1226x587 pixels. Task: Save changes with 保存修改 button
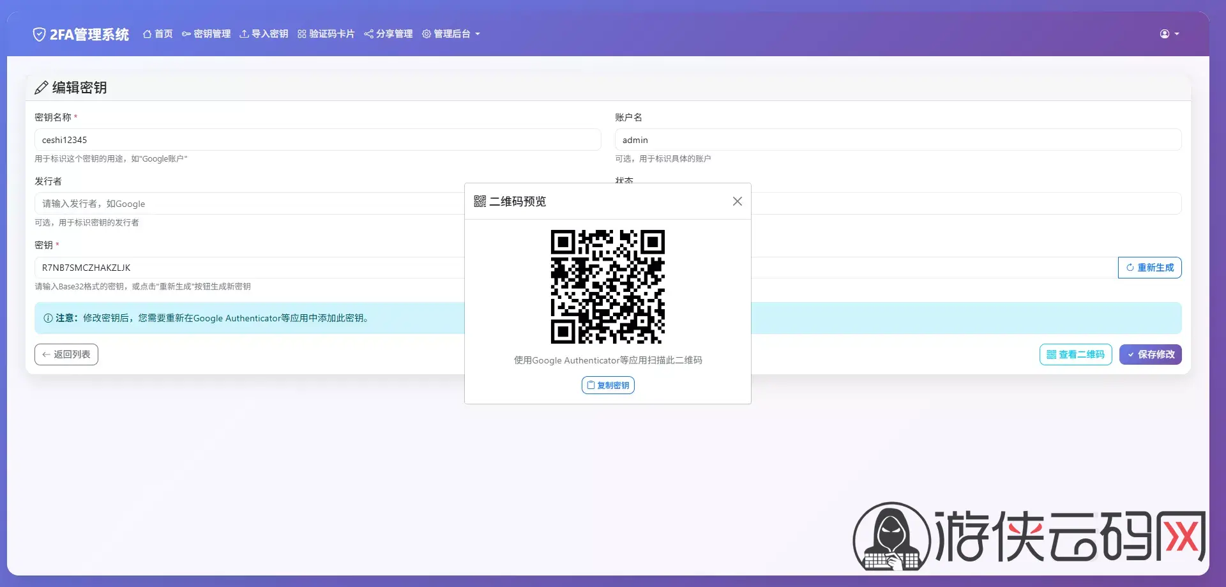click(1150, 354)
